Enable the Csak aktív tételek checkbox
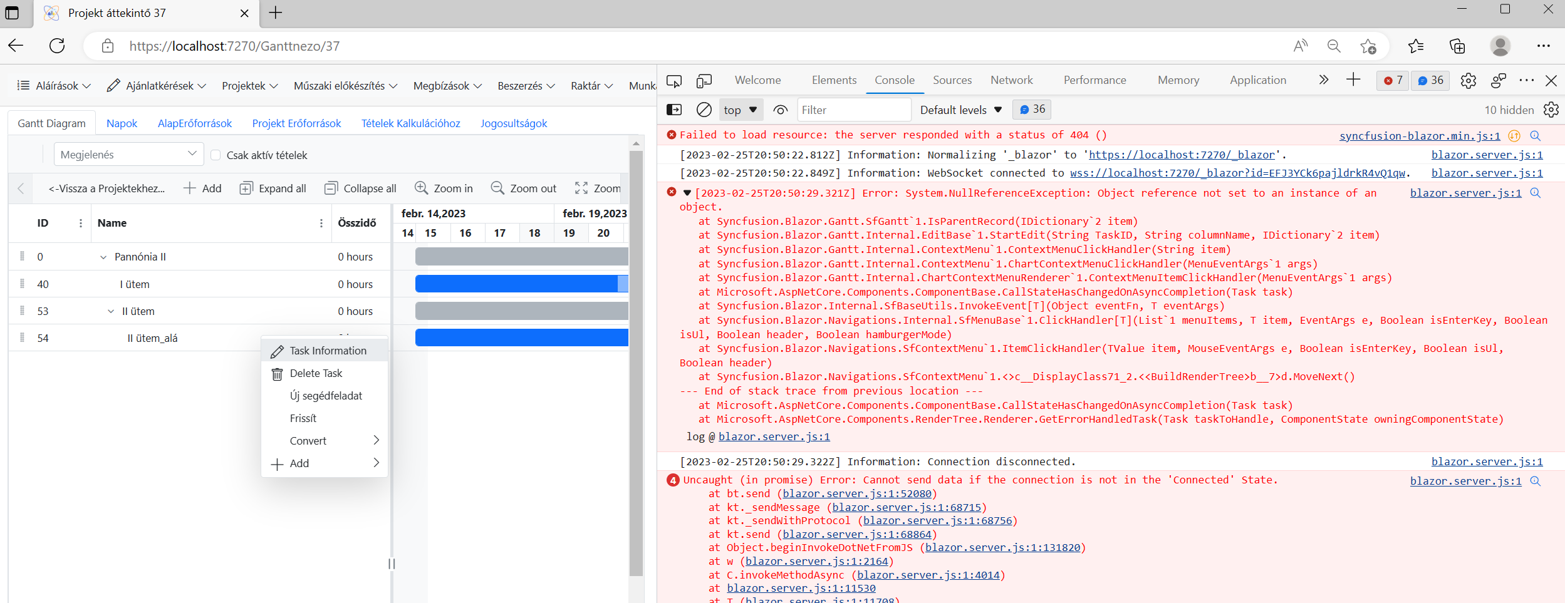This screenshot has height=603, width=1565. coord(216,155)
